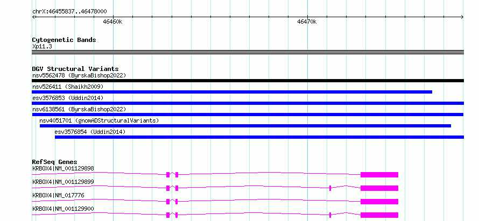The image size is (479, 221).
Task: Click the thin middle exon of NM_001129899
Action: pos(330,188)
